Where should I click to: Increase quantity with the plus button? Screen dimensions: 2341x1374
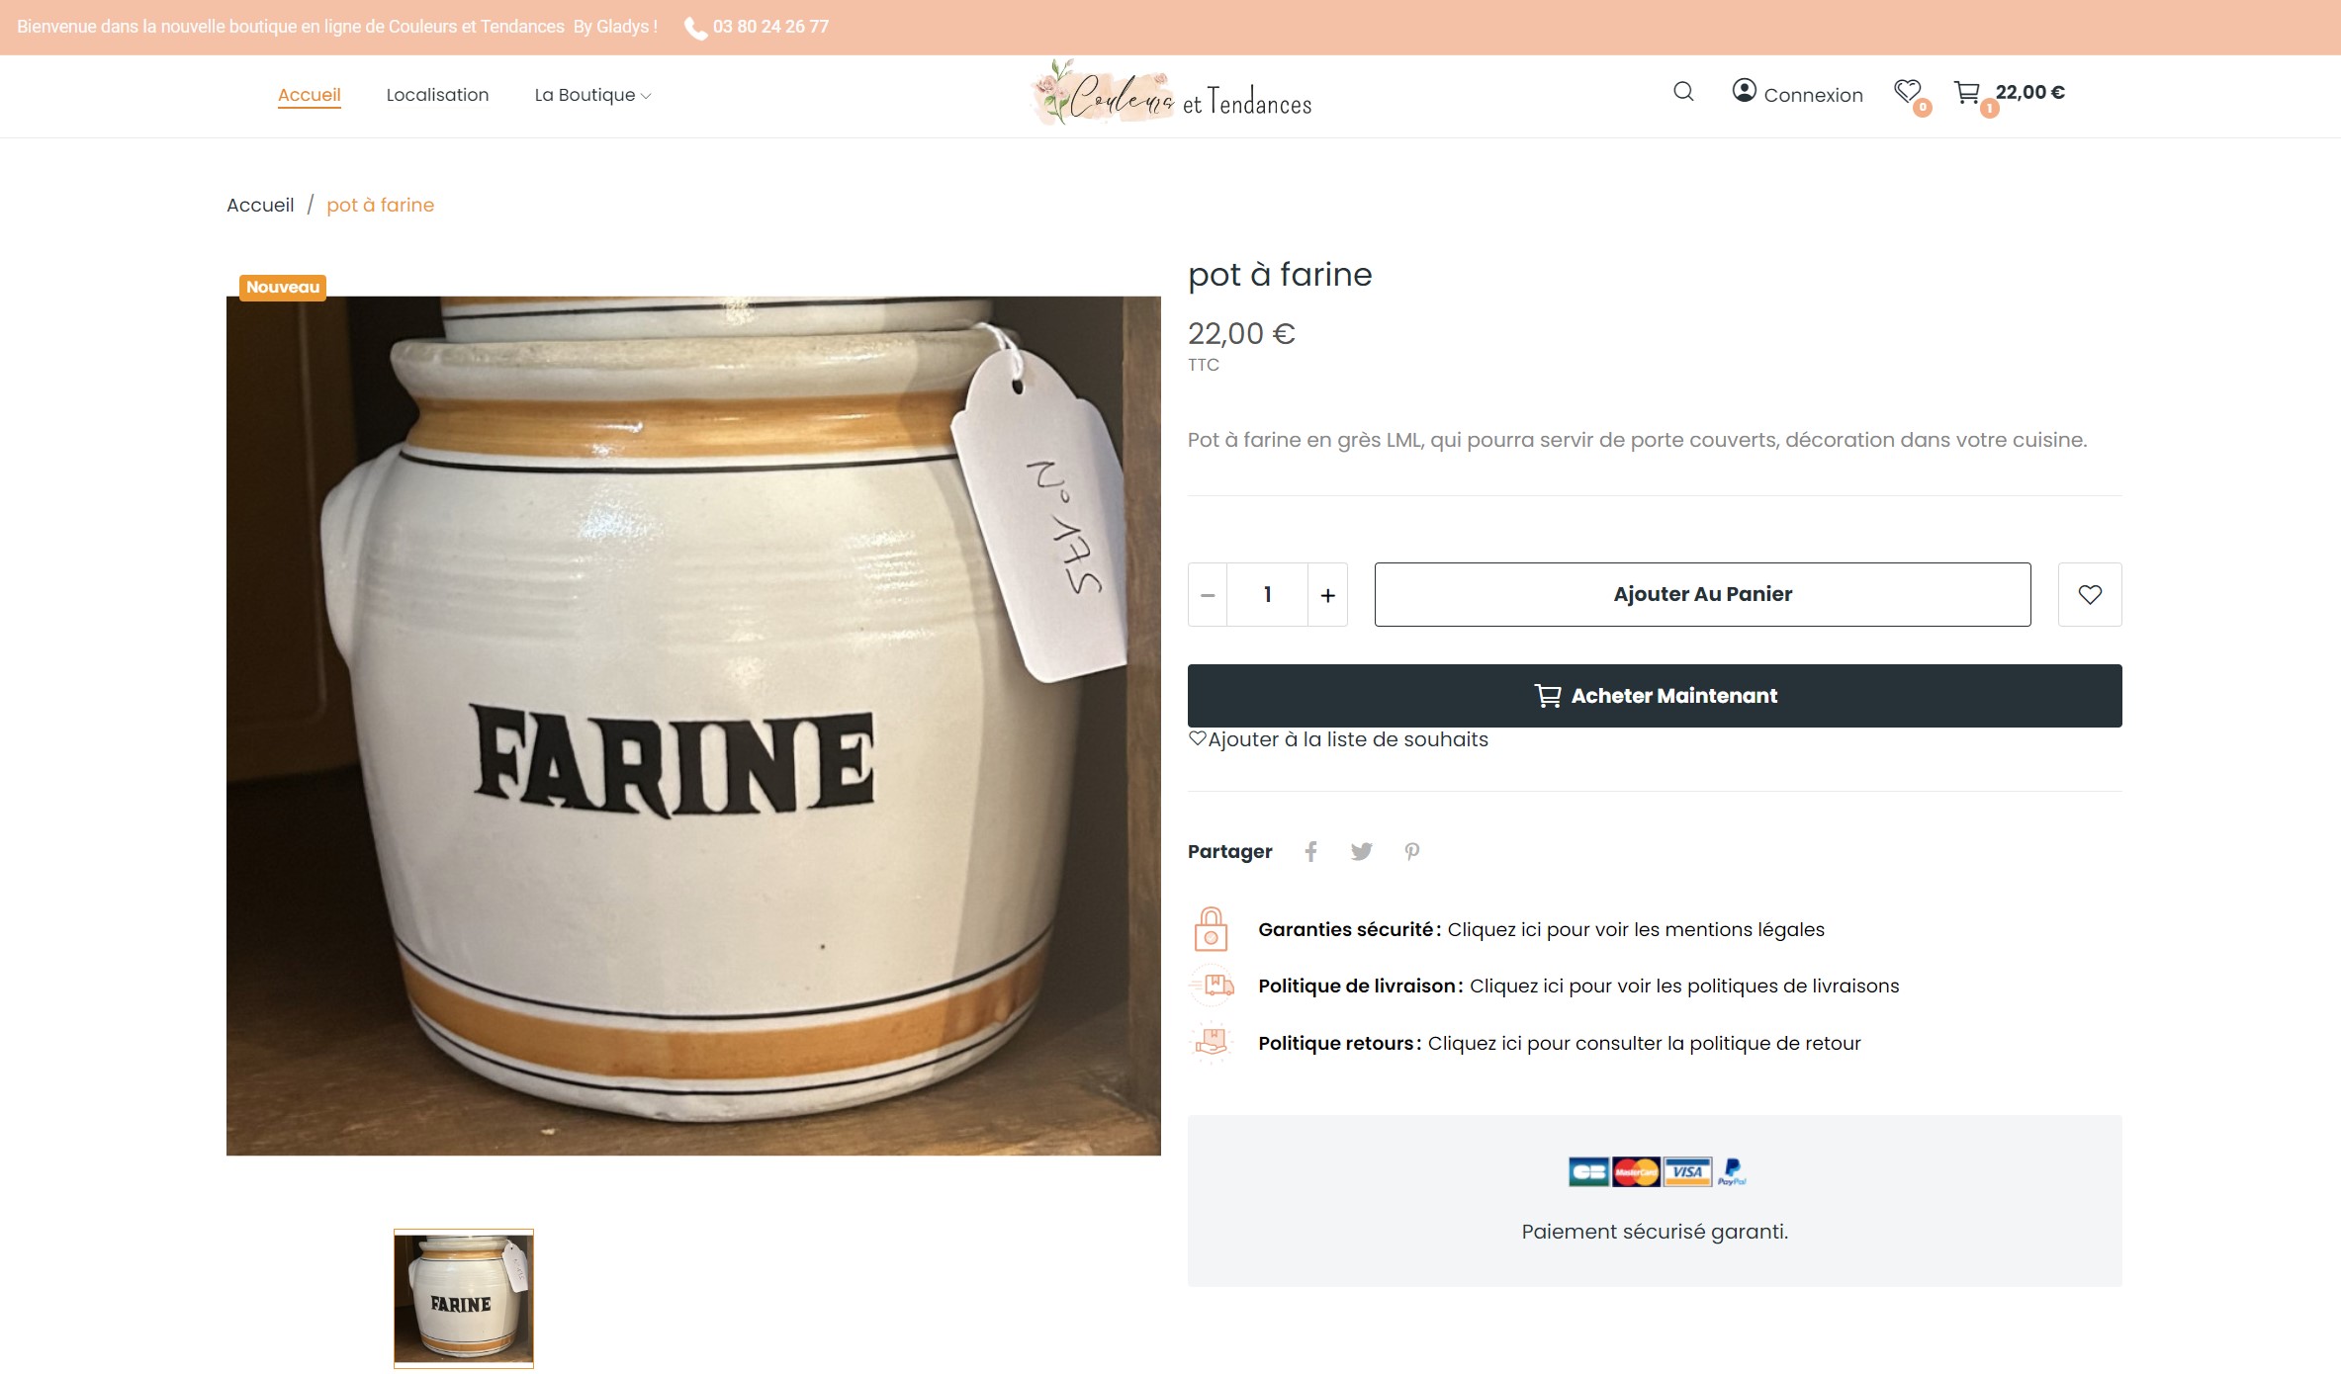click(x=1327, y=595)
